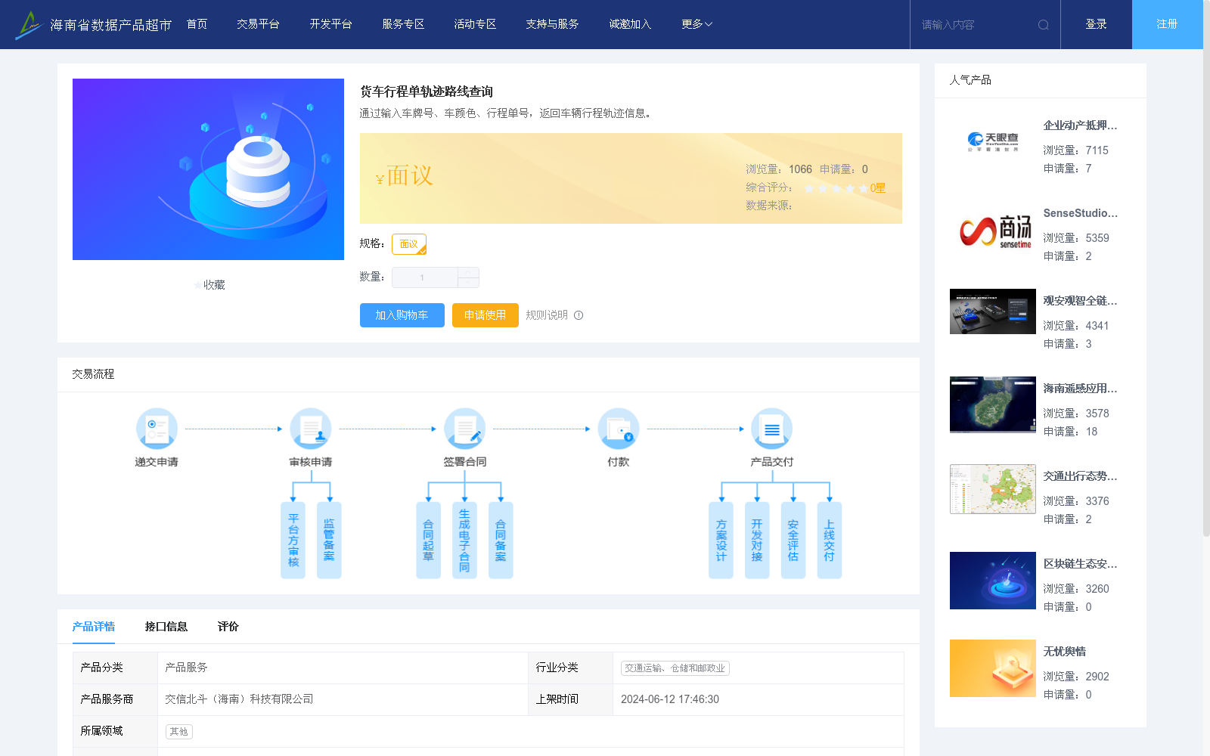Viewport: 1210px width, 756px height.
Task: Click the 合同起草 step box
Action: pyautogui.click(x=429, y=540)
